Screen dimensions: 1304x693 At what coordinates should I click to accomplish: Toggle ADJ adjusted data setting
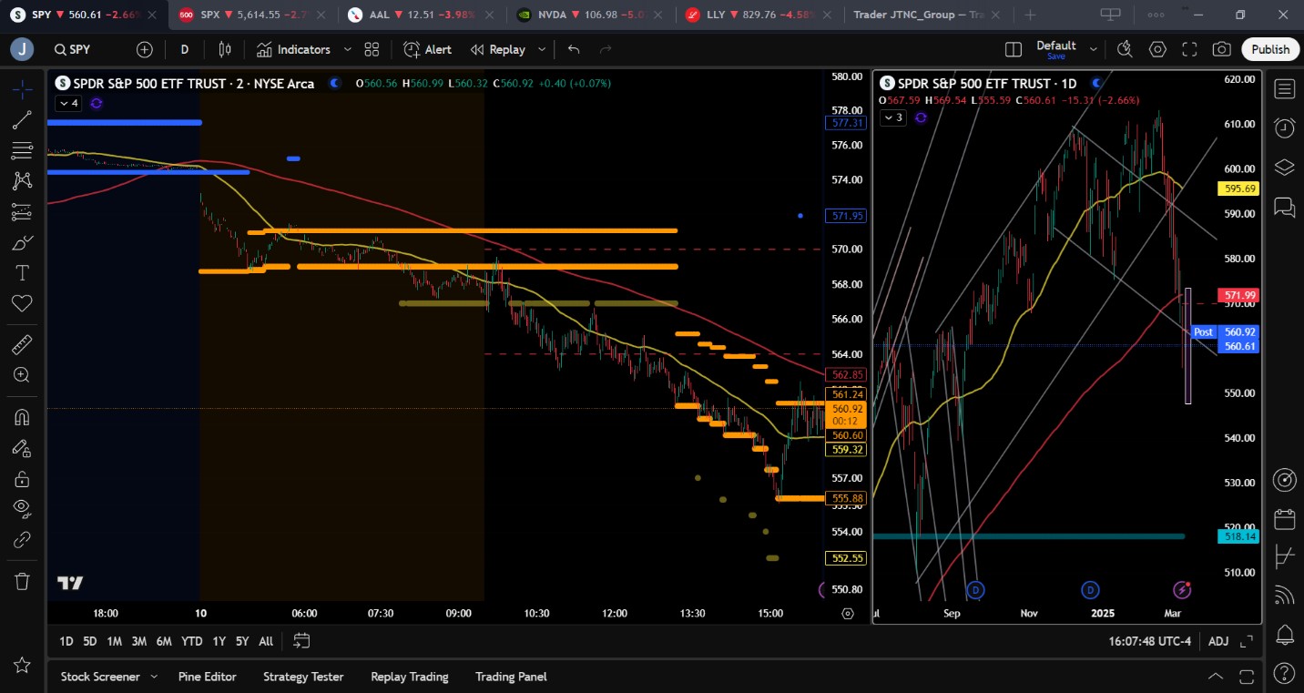(x=1218, y=641)
